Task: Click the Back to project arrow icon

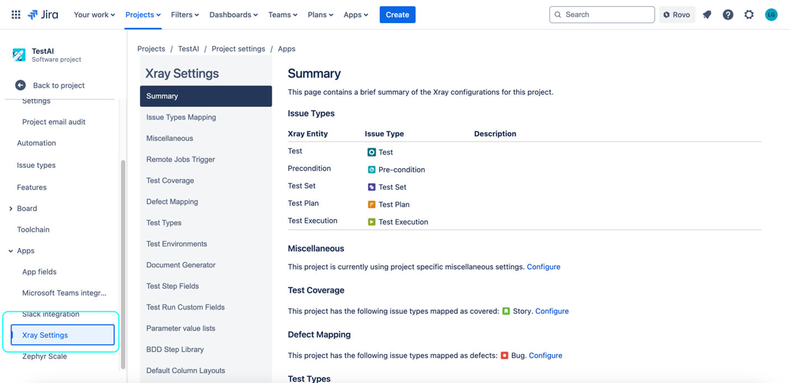Action: click(20, 85)
